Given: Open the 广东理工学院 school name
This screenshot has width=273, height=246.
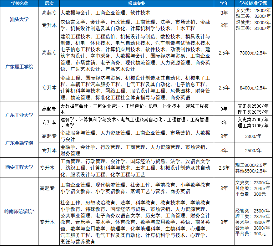Looking at the screenshot, I should coord(19,67).
